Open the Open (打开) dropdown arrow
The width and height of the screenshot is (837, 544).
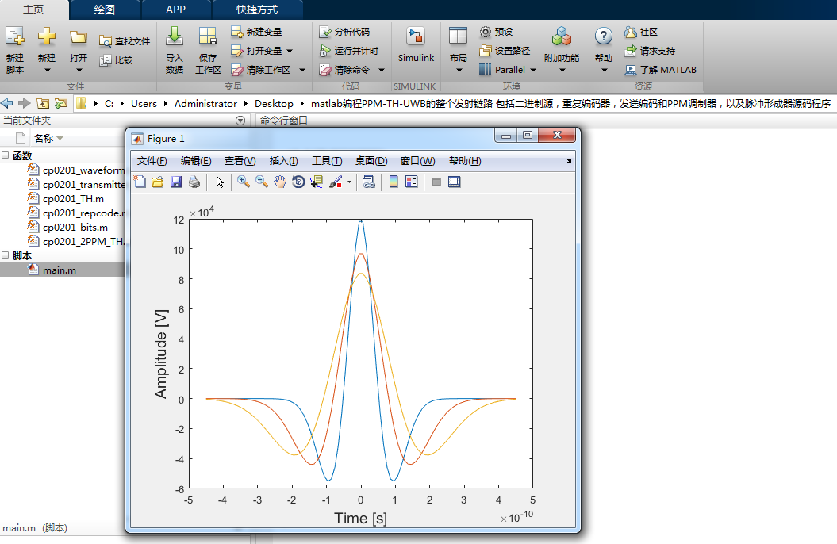79,70
